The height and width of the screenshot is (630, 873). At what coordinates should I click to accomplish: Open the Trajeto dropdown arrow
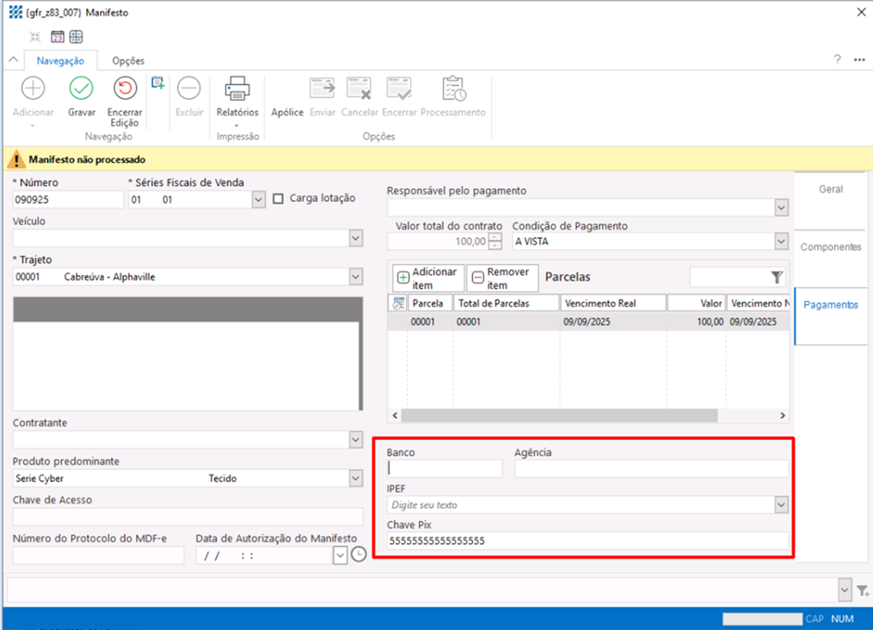point(356,277)
